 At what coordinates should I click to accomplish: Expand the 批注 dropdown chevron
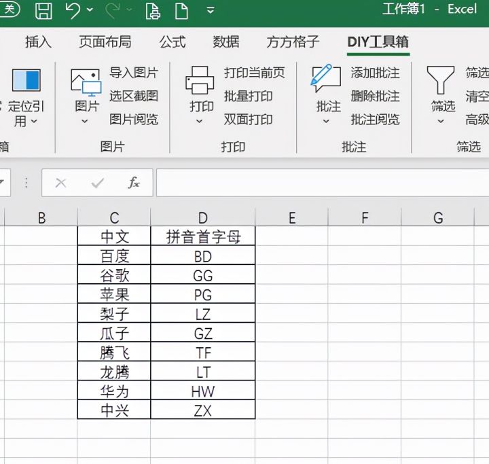point(326,122)
